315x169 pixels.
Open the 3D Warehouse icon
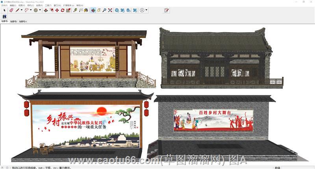[117, 10]
